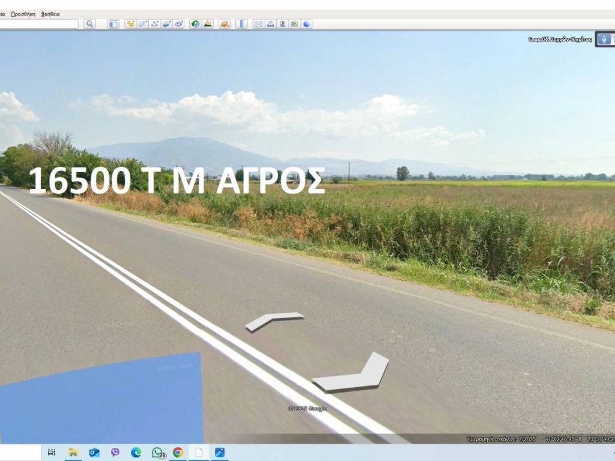615x461 pixels.
Task: Toggle sunlight across the landscape
Action: pos(207,24)
